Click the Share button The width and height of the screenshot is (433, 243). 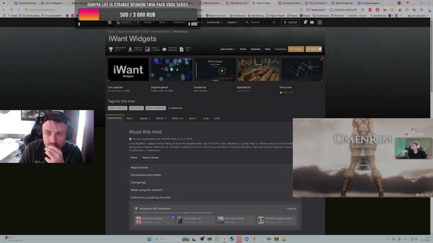pos(134,157)
